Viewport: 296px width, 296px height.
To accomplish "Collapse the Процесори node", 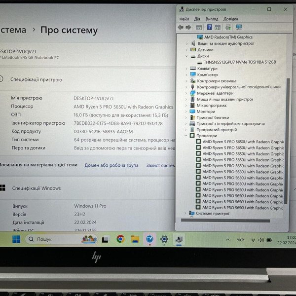I will [x=186, y=136].
